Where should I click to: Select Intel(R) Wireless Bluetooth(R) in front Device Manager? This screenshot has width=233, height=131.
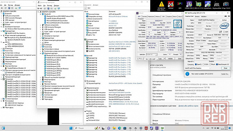[56, 18]
